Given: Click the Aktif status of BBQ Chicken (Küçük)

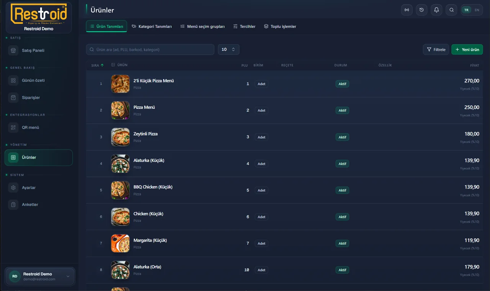Looking at the screenshot, I should pyautogui.click(x=342, y=190).
